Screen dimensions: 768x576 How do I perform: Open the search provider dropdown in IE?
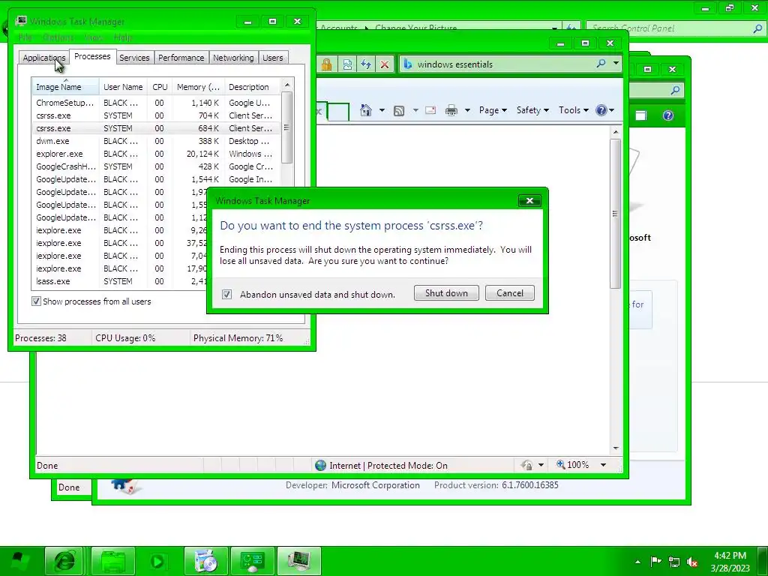tap(616, 64)
